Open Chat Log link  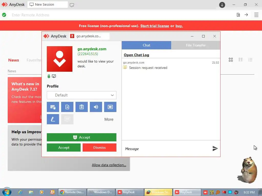pos(136,55)
